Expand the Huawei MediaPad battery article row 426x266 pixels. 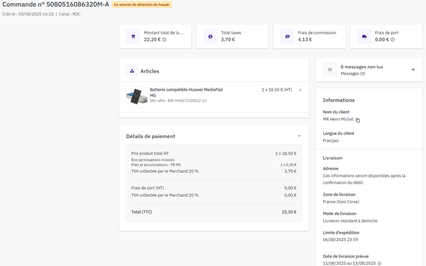coord(300,90)
